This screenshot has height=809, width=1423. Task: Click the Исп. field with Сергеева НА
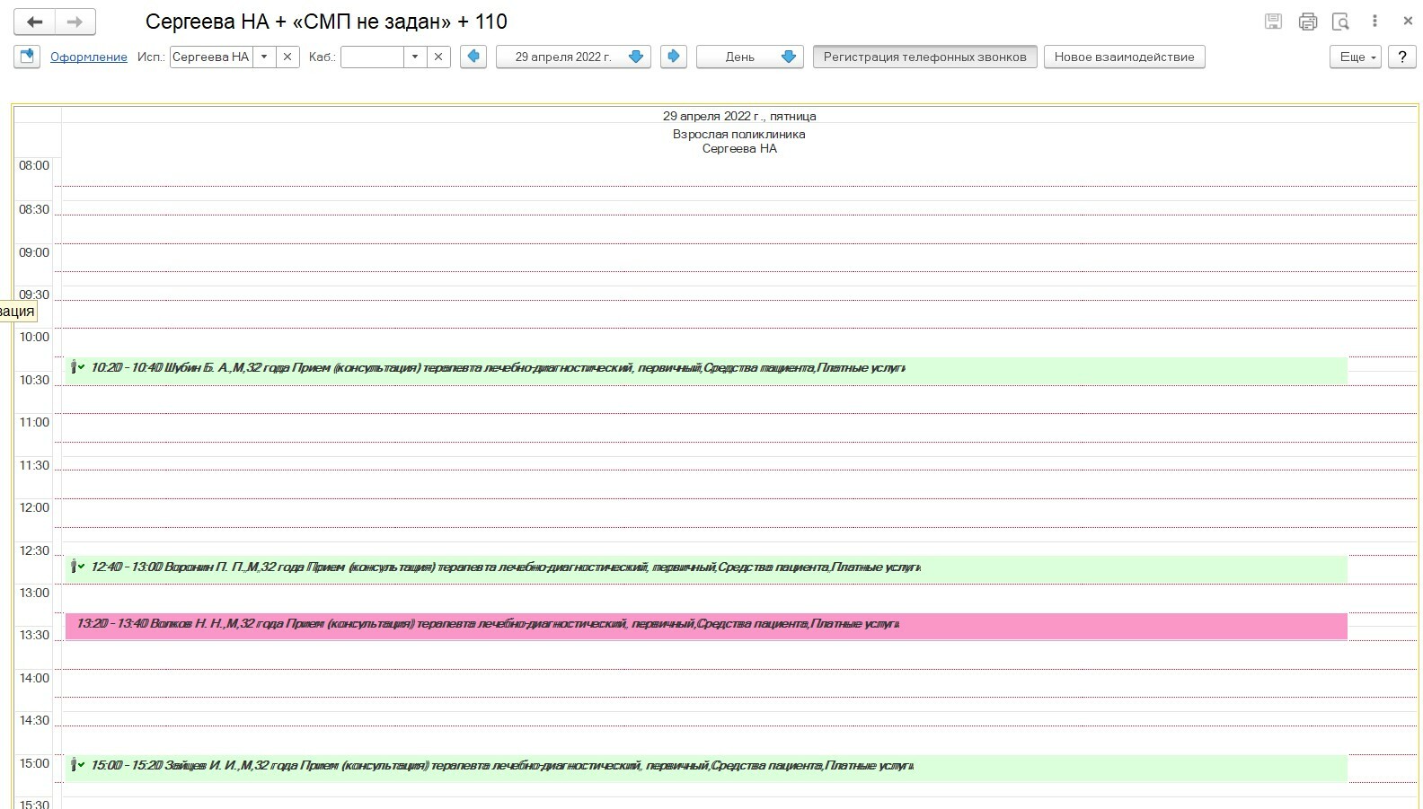[x=211, y=57]
